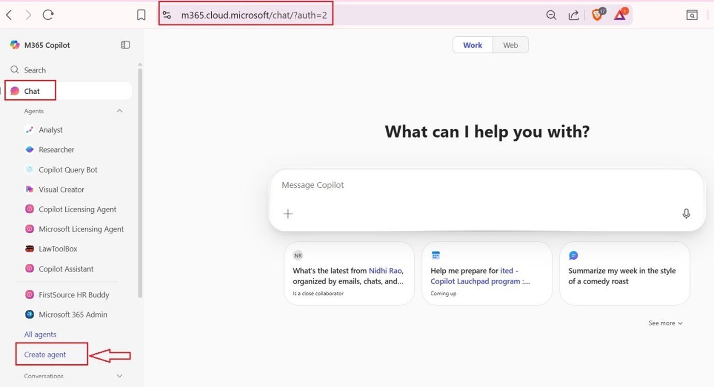Go forward with the browser forward arrow
Image resolution: width=714 pixels, height=387 pixels.
point(28,15)
